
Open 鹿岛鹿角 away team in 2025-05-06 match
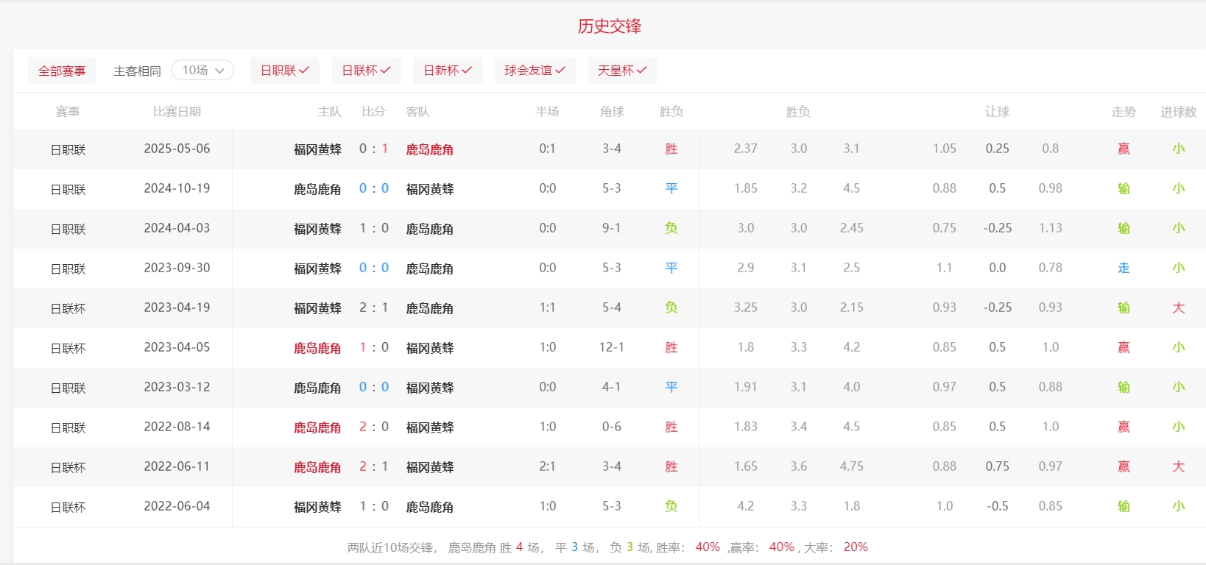click(x=429, y=149)
